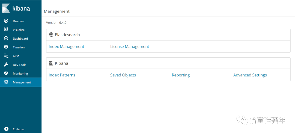Open the Reporting link
This screenshot has height=133, width=295.
click(181, 75)
